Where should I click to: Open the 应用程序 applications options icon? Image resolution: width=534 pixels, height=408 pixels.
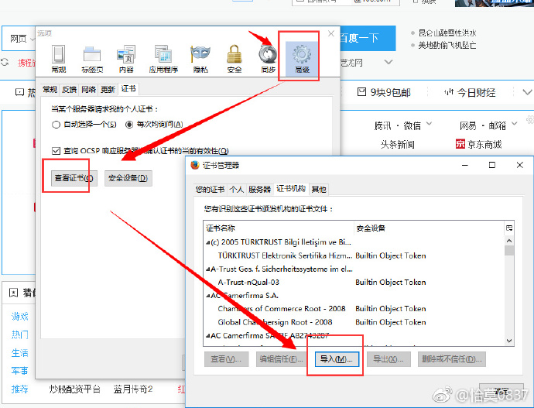point(163,59)
